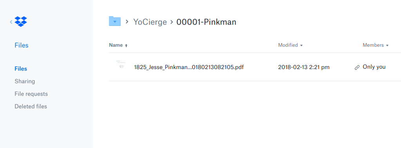Click the PDF file thumbnail preview

click(x=121, y=64)
